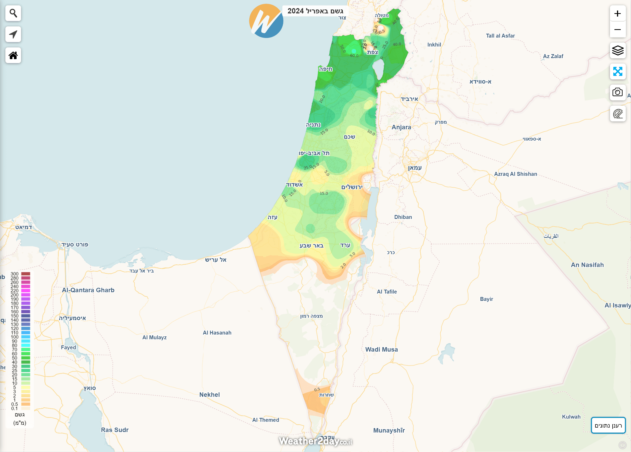Click the Ras Sudr label
This screenshot has height=452, width=631.
tap(115, 430)
